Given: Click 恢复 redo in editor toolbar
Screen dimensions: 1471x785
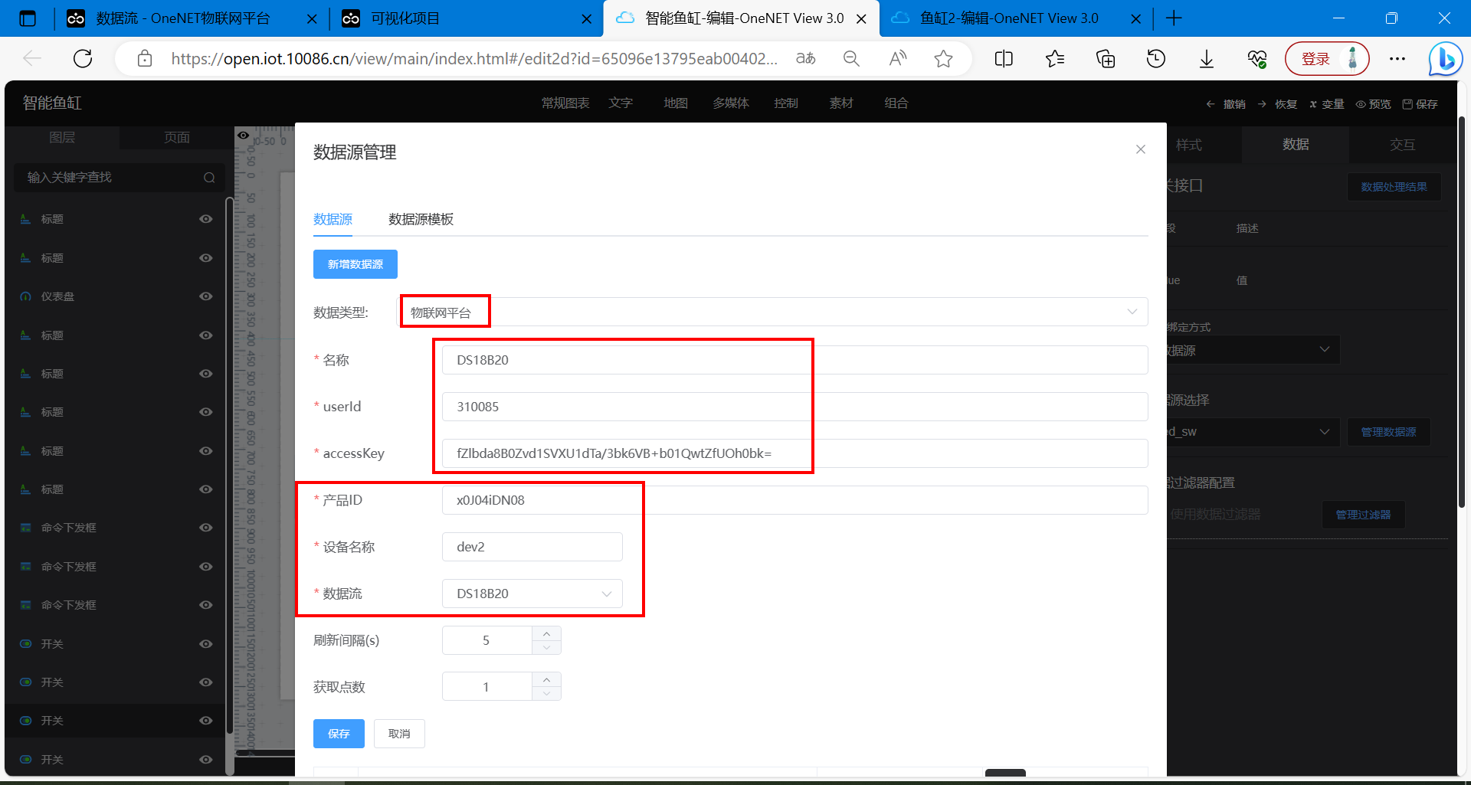Looking at the screenshot, I should [1277, 104].
